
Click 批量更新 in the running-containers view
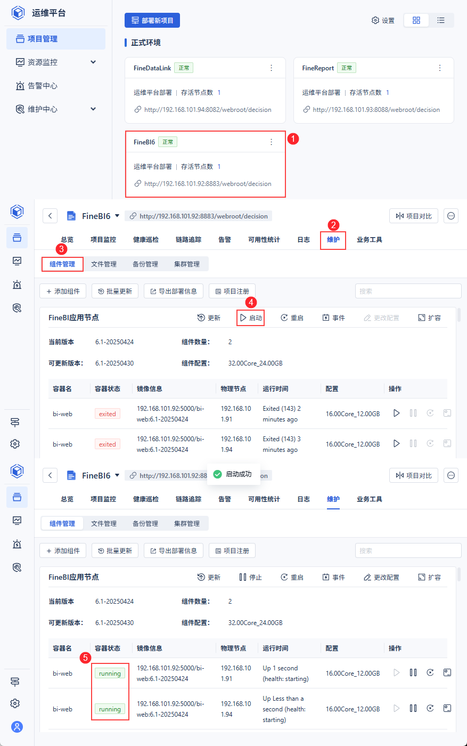coord(115,551)
